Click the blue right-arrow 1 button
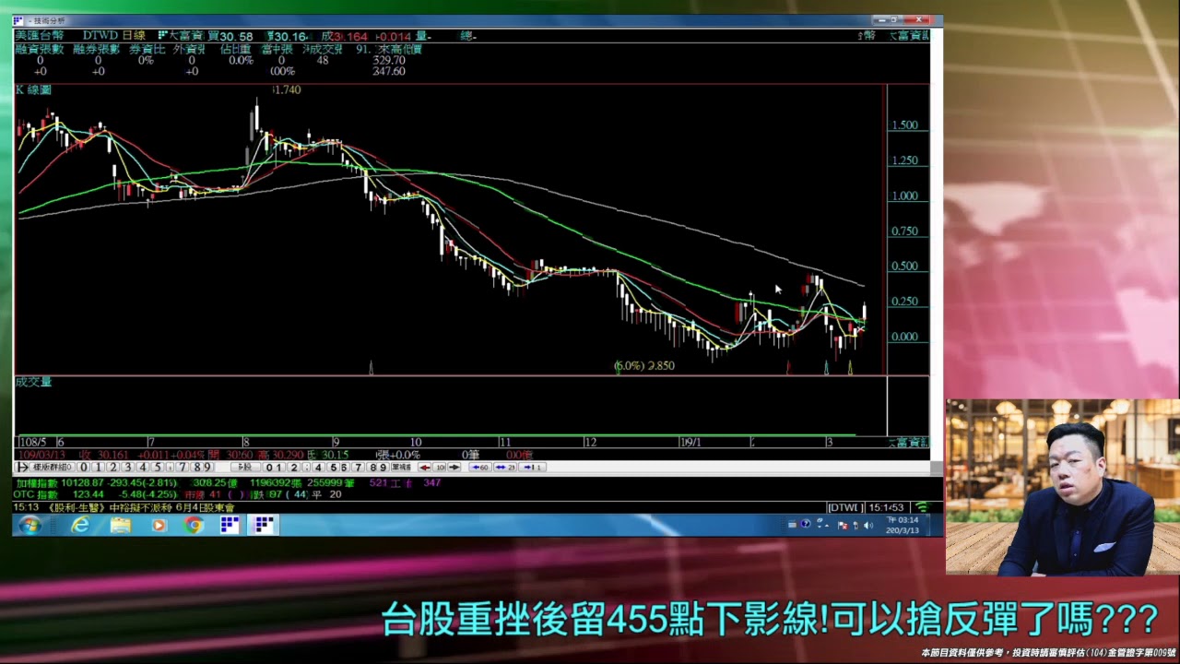The width and height of the screenshot is (1180, 664). coord(532,468)
